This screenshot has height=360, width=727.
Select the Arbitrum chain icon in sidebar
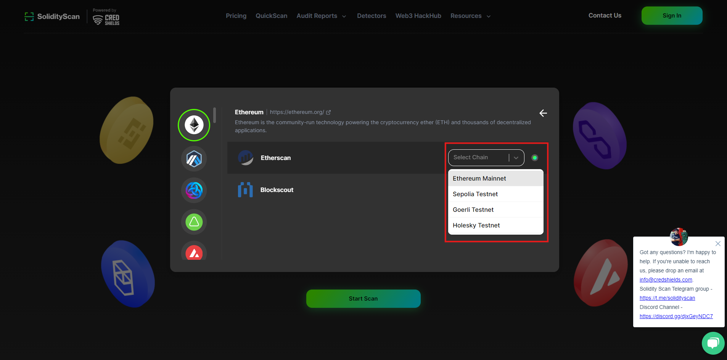point(194,159)
